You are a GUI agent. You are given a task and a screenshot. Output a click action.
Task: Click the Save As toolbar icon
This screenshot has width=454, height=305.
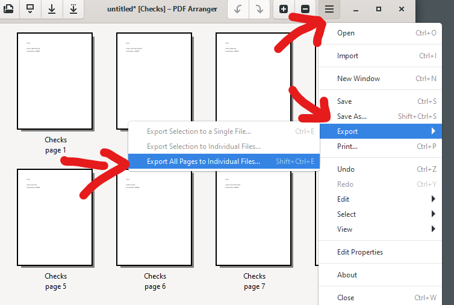click(73, 9)
